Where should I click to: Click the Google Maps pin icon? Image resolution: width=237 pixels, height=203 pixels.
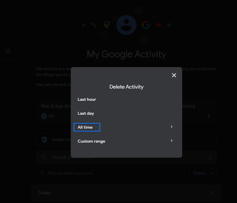[x=107, y=25]
